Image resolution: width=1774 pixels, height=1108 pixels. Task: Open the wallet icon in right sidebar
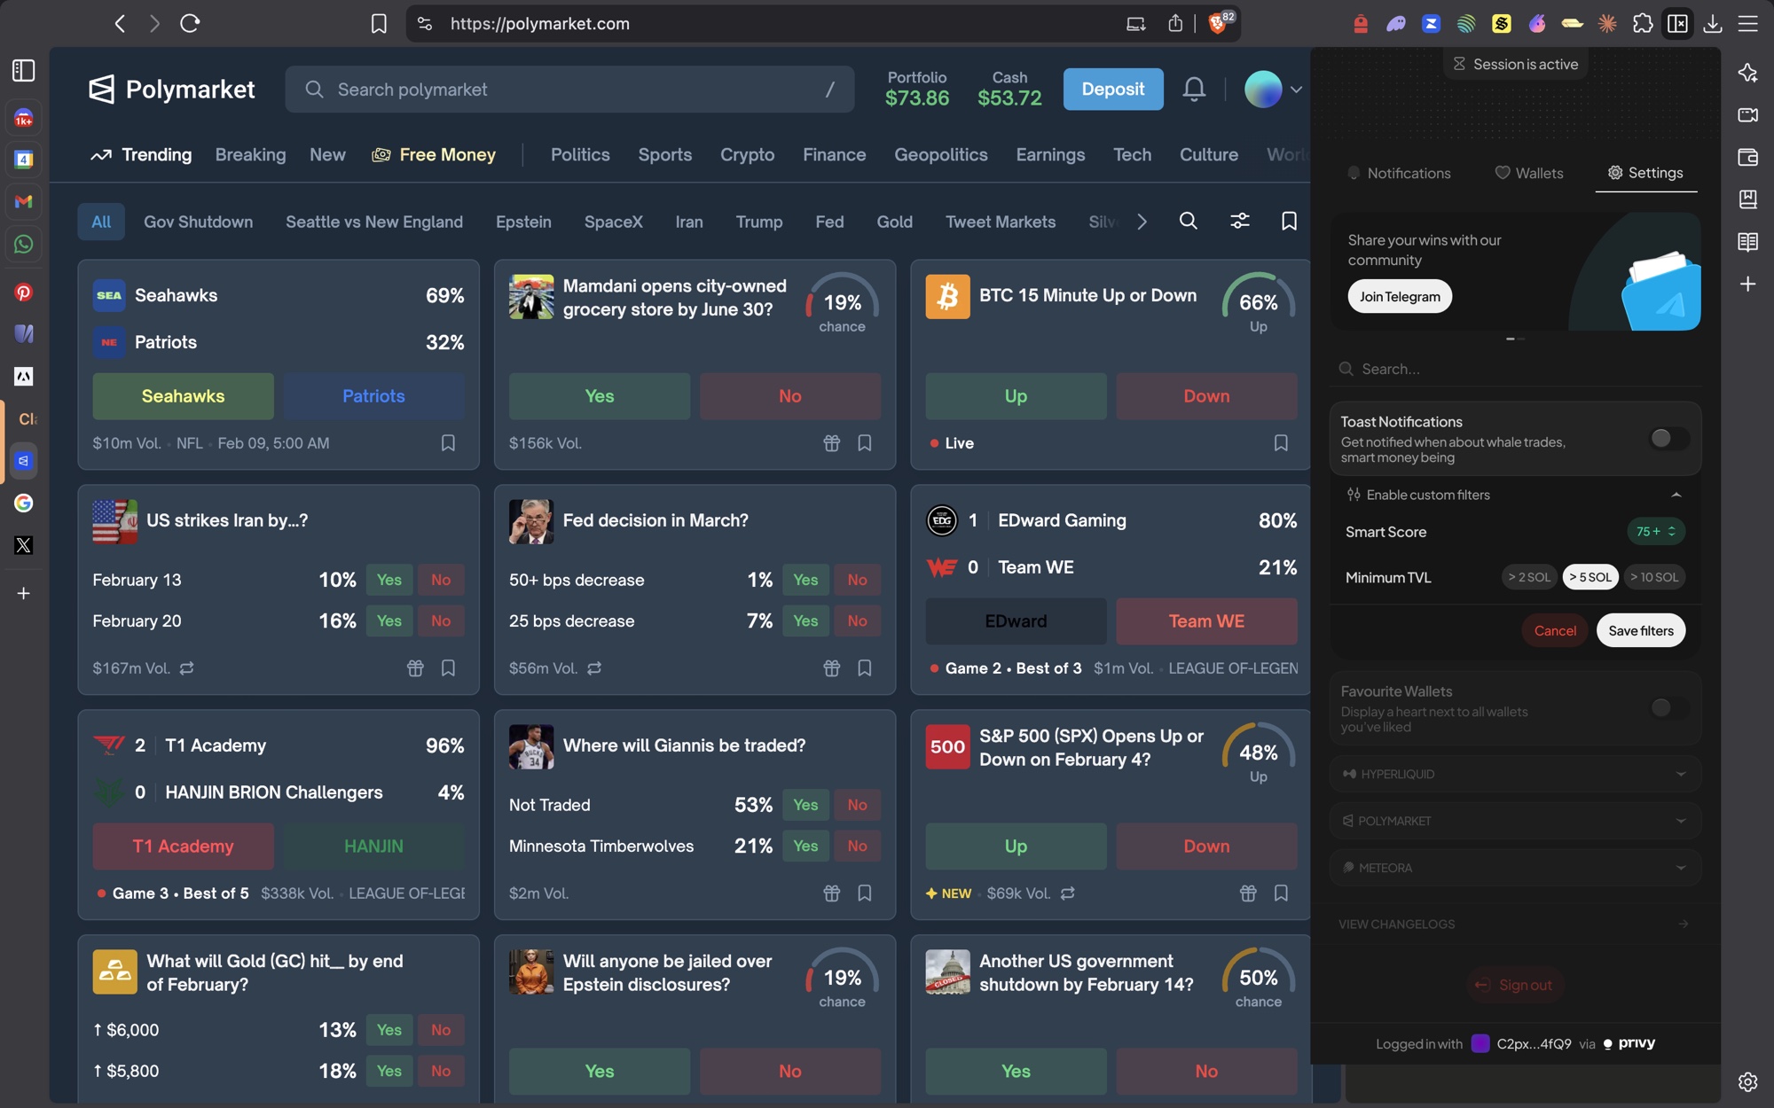point(1747,157)
